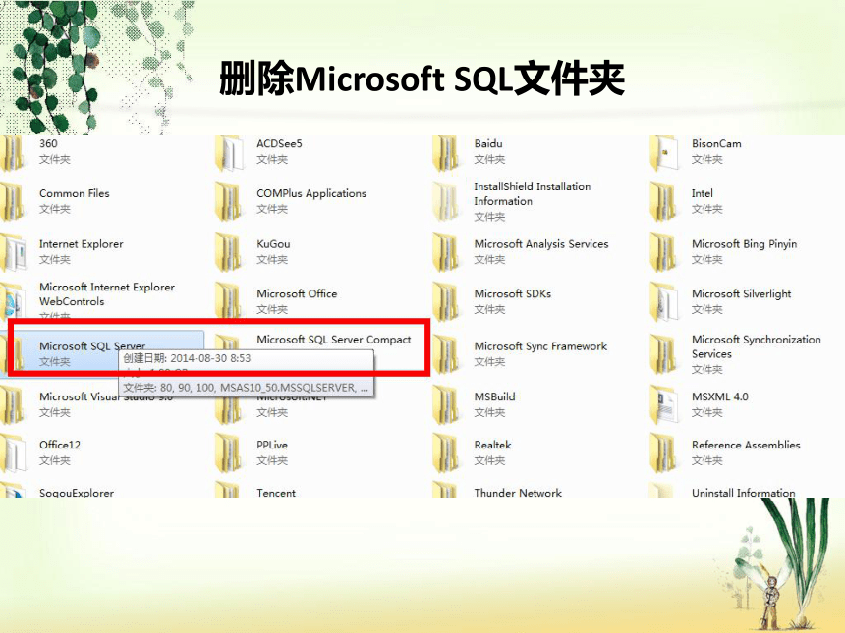Click the Microsoft Synchronization Services folder icon
The width and height of the screenshot is (845, 633).
pos(664,354)
